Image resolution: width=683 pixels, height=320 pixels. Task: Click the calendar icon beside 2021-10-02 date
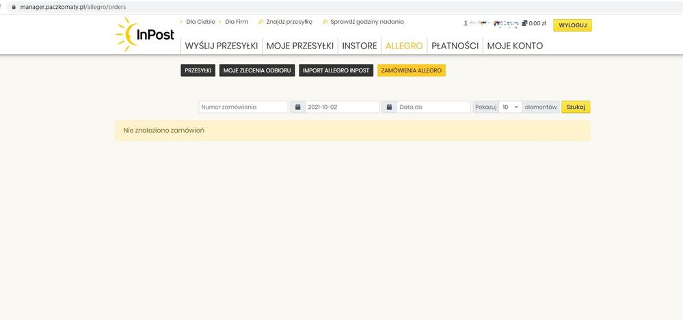tap(298, 107)
